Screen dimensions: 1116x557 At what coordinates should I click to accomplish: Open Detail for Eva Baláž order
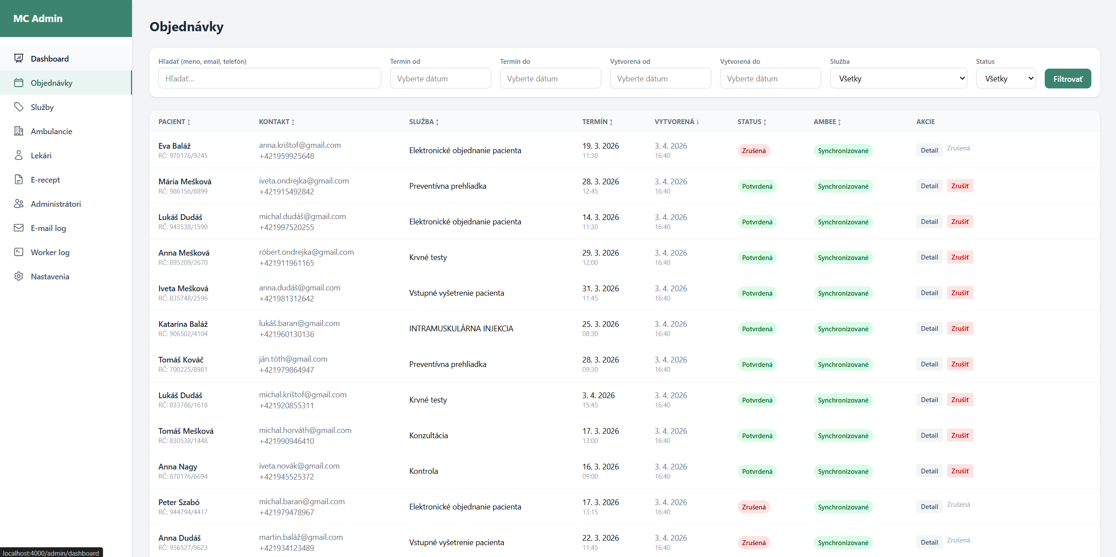pos(929,150)
